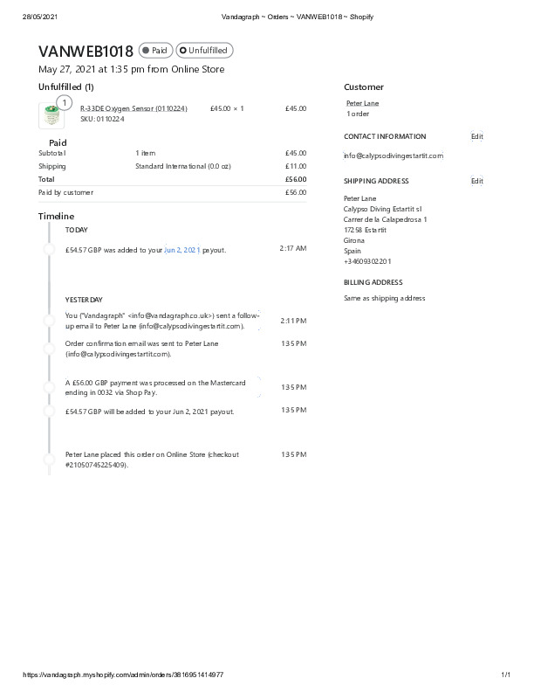Open customer Peter Lane's profile link

(x=362, y=103)
